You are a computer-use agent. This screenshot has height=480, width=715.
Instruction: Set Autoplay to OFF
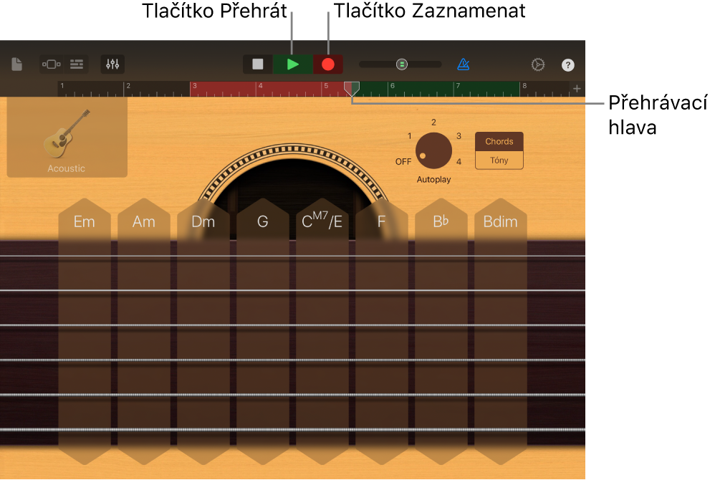tap(403, 162)
